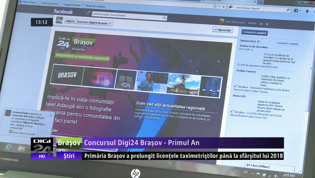Click the Cum văd alții actualitatea regională heading

click(170, 106)
